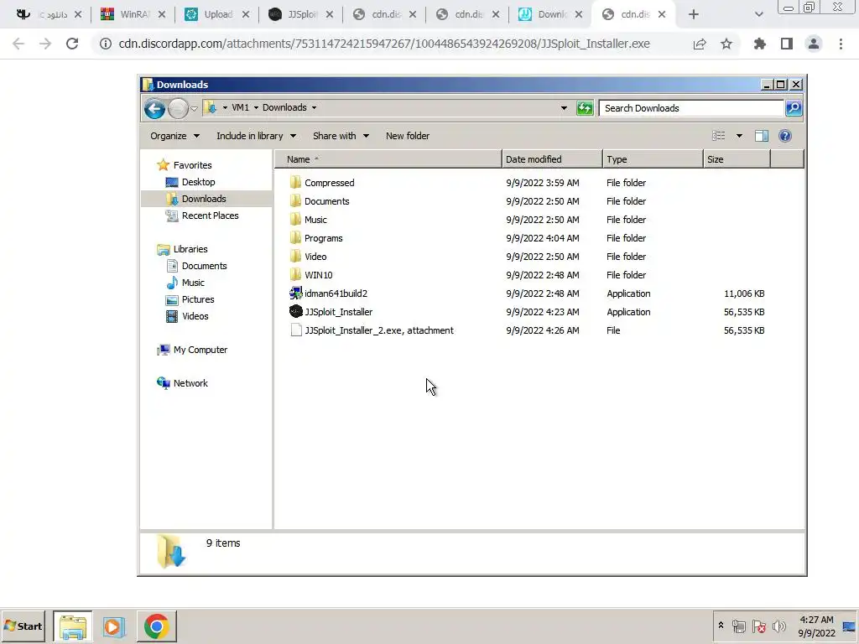Click the search magnifier button in Explorer

click(x=794, y=108)
